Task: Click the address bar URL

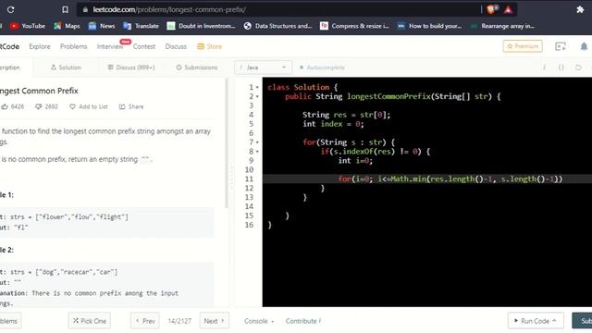Action: [169, 10]
